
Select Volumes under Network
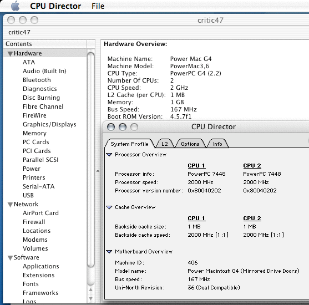click(36, 248)
